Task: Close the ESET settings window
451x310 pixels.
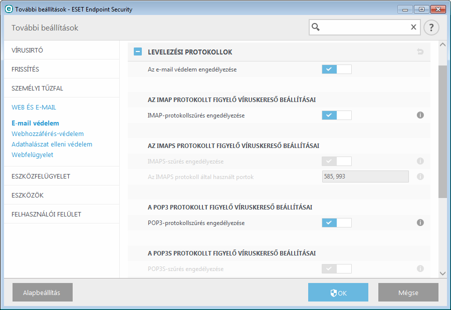Action: point(438,9)
